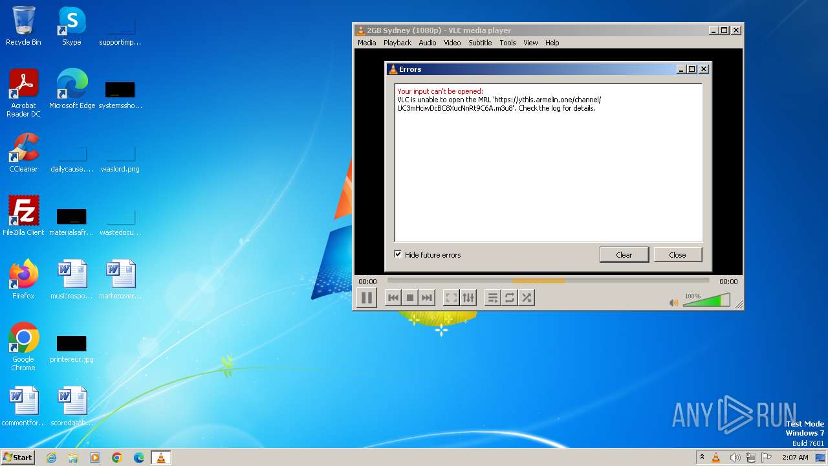Maximize the Errors dialog window
The height and width of the screenshot is (466, 828).
tap(692, 69)
